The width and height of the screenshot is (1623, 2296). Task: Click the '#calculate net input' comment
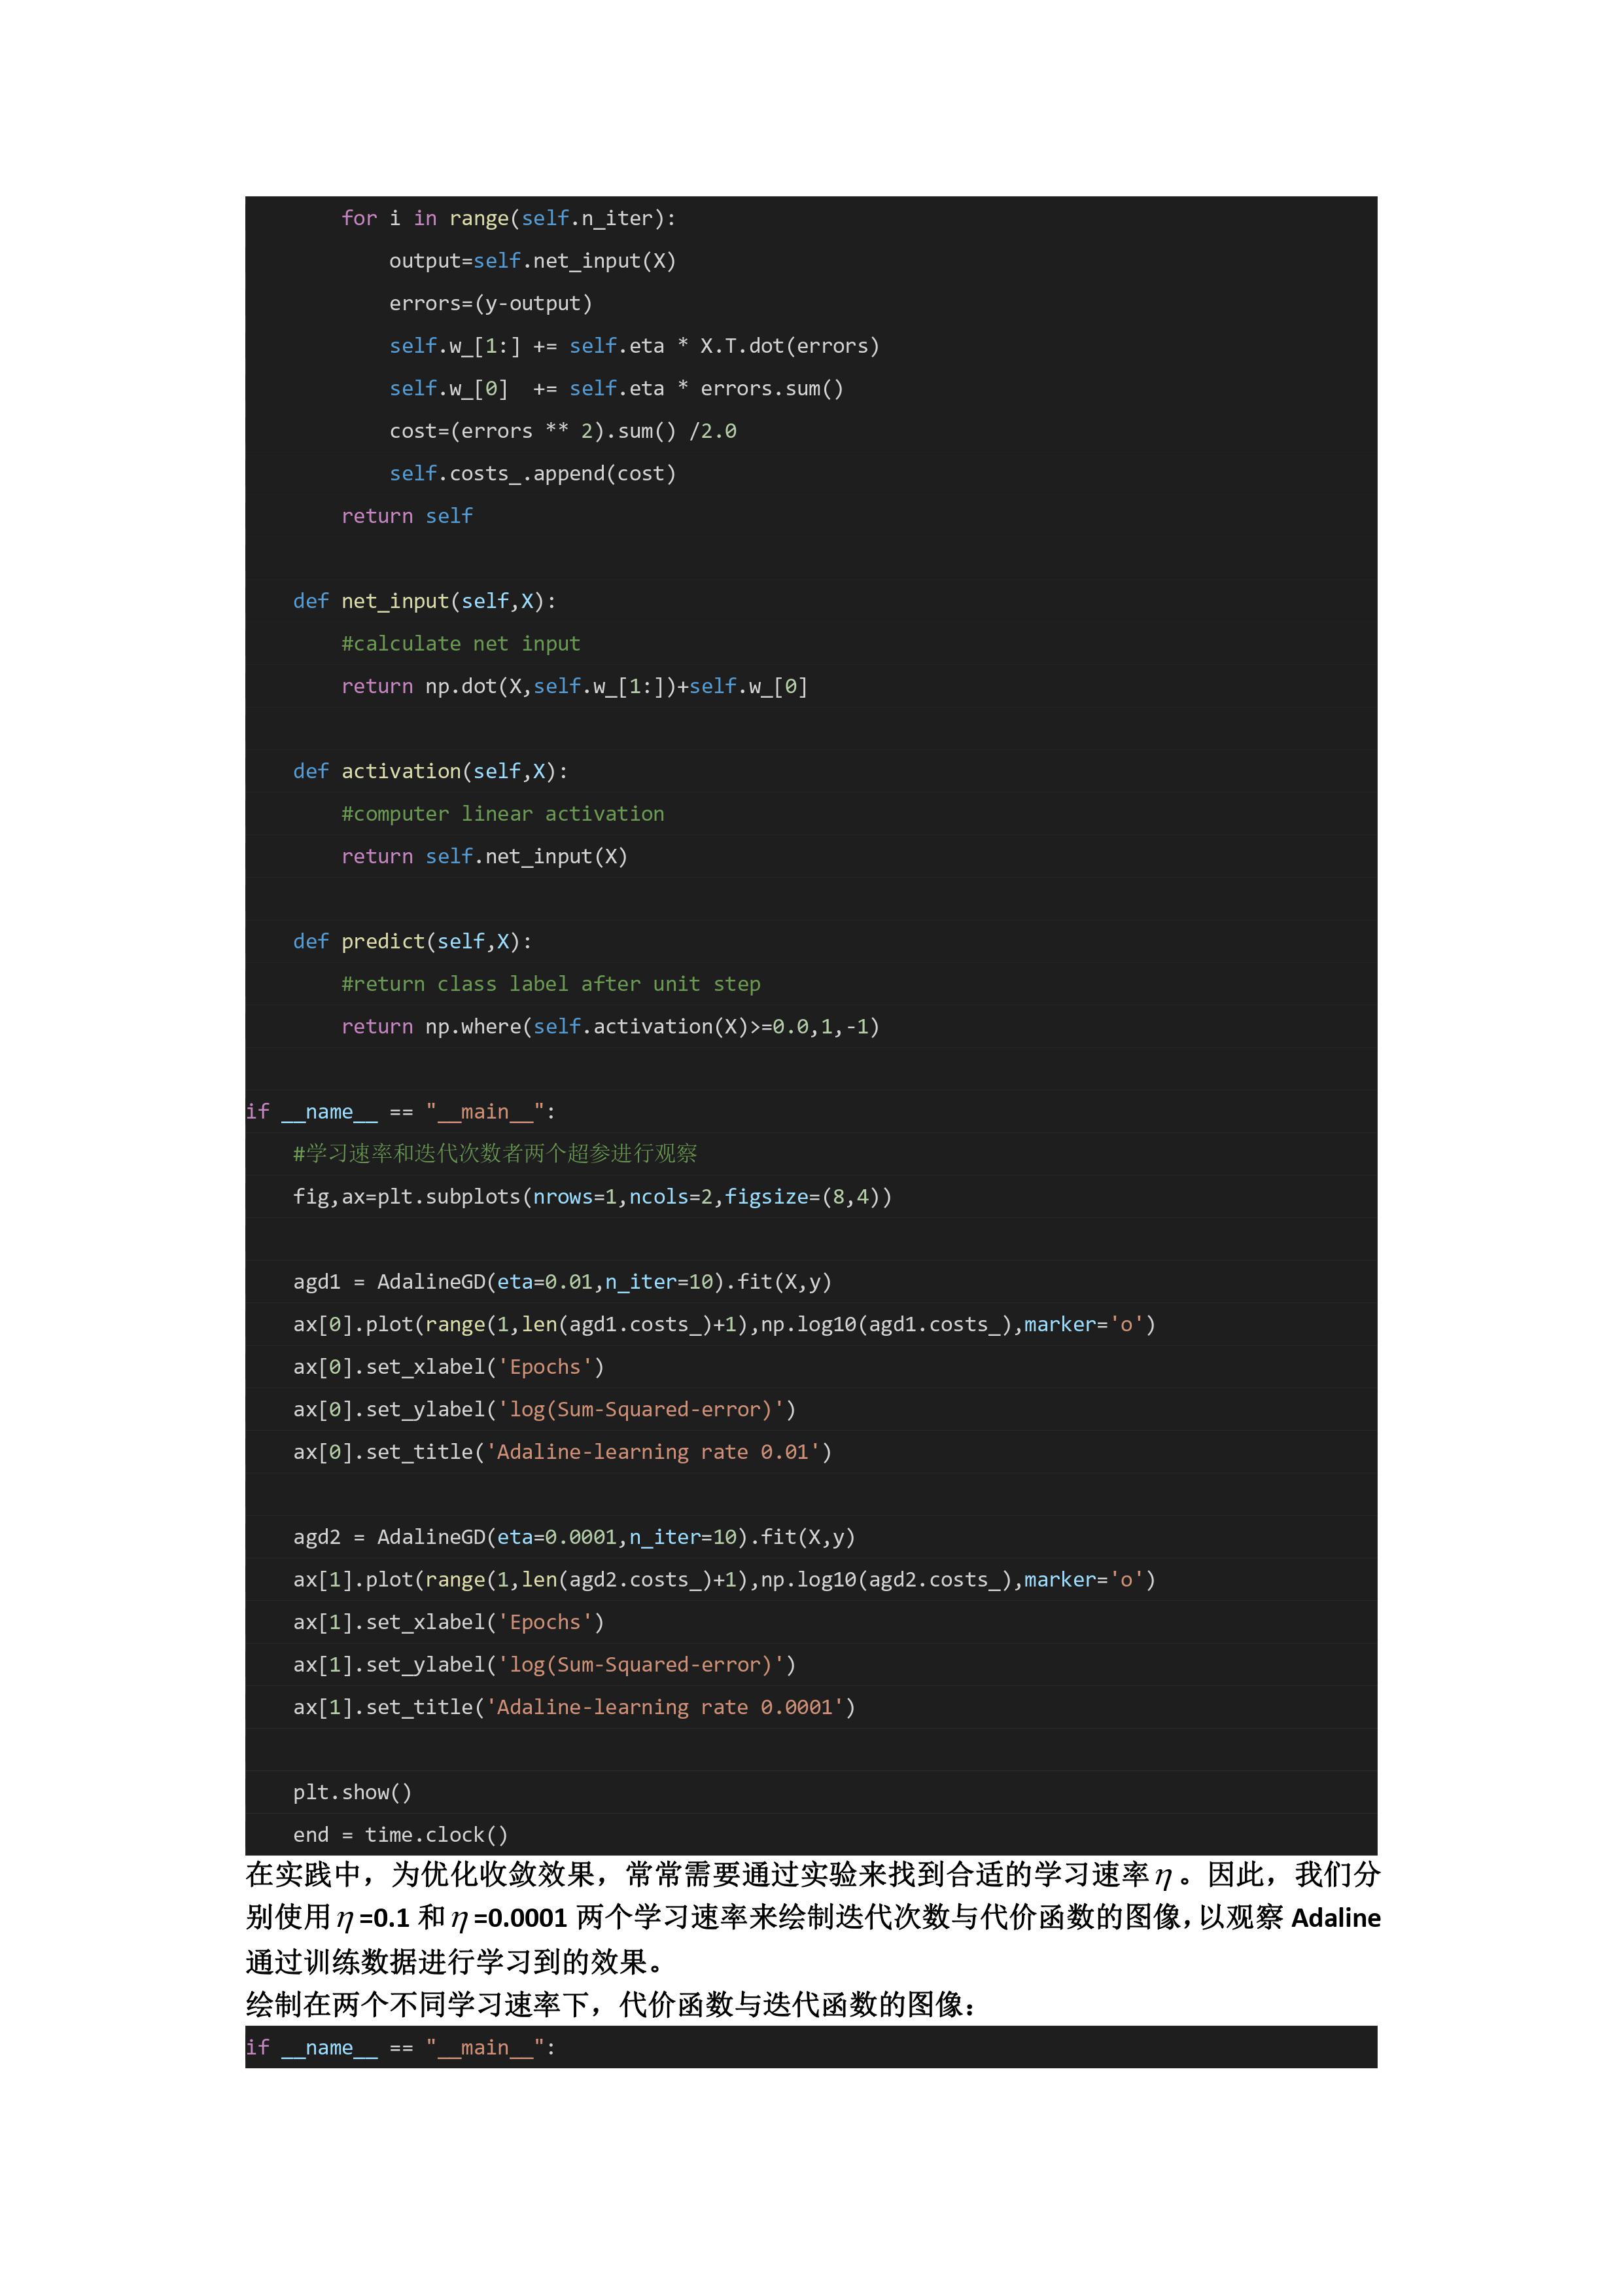(460, 644)
